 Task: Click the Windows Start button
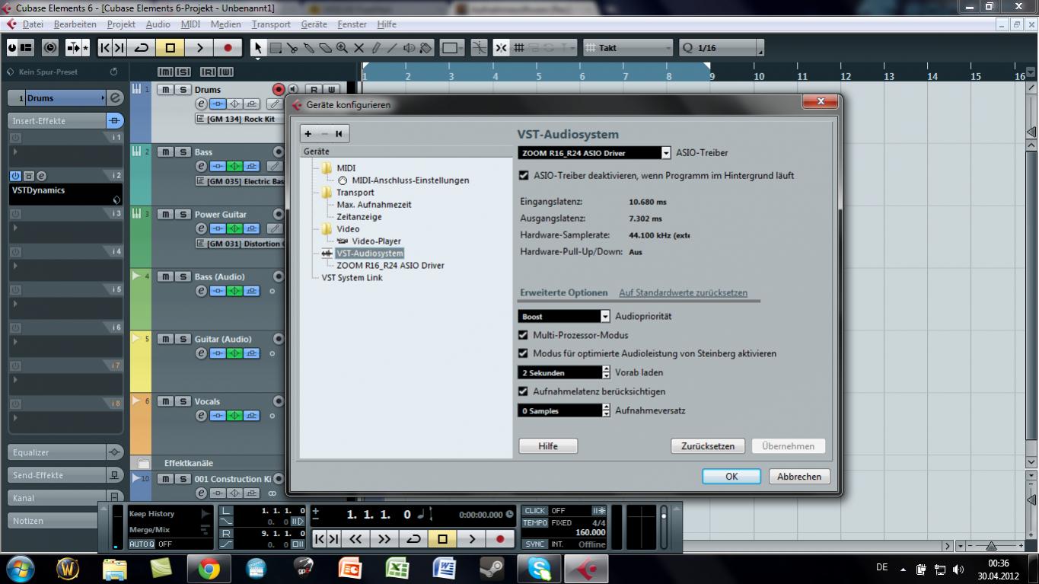pos(21,568)
